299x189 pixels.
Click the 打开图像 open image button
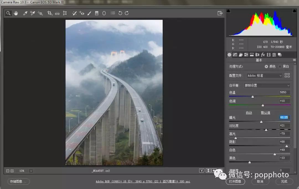click(236, 182)
